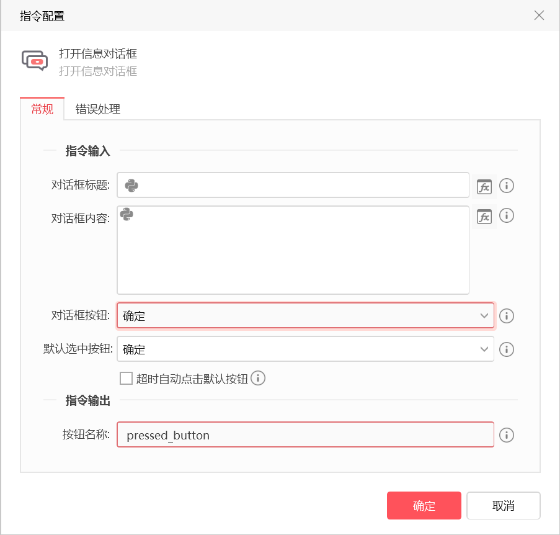Click inside the 对话框内容 text area
This screenshot has width=560, height=535.
point(293,250)
